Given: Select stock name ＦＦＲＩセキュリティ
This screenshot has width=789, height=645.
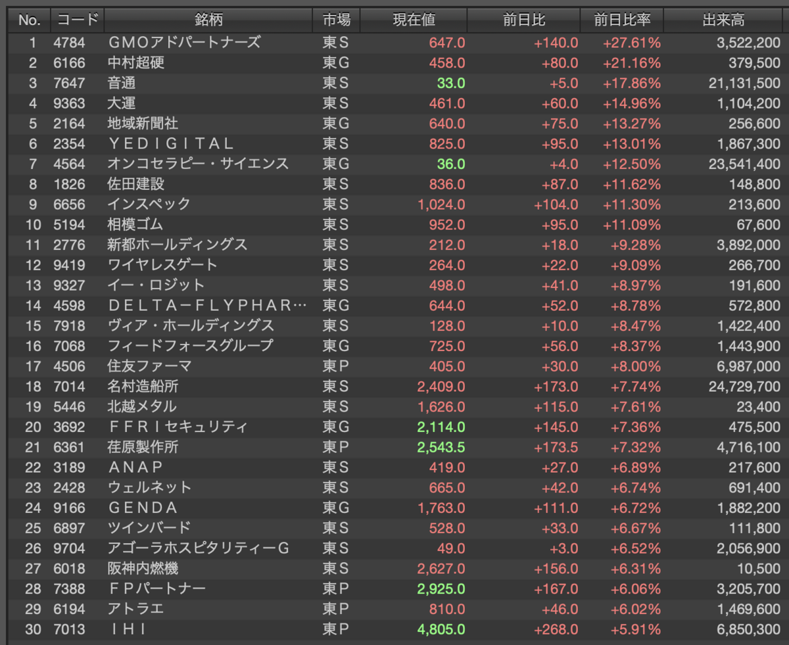Looking at the screenshot, I should [178, 427].
